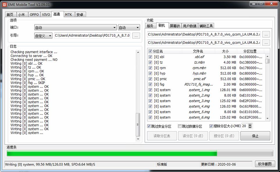Viewport: 280px width, 172px height.
Task: Click the first firmware path field
Action: pyautogui.click(x=204, y=34)
